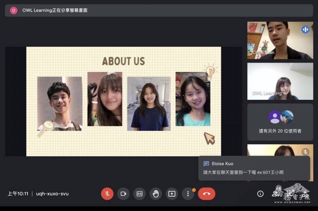Screen dimensions: 318x211
Task: Select Chris Yuan's video tile
Action: click(280, 41)
